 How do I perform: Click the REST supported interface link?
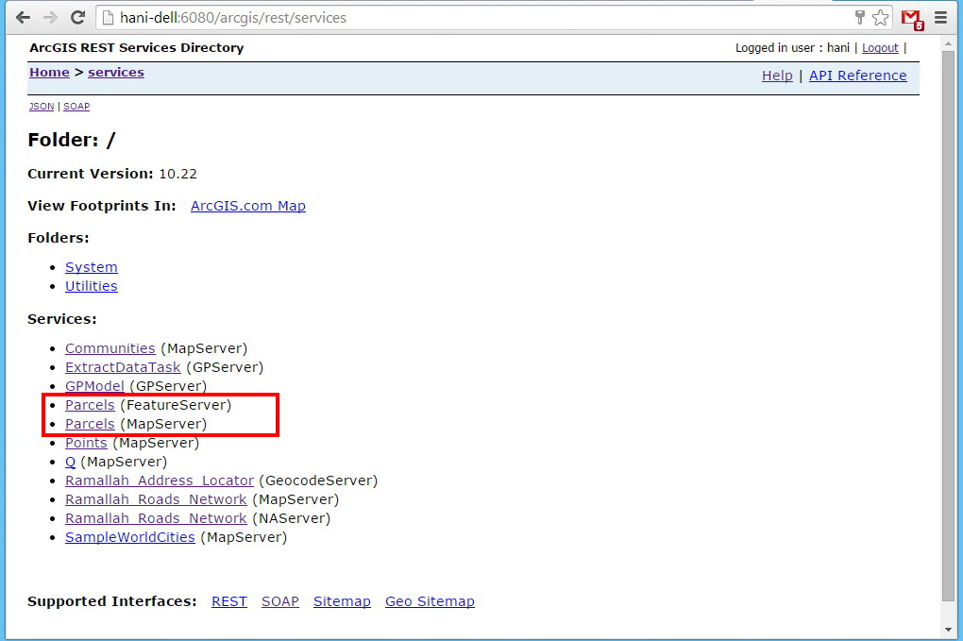coord(229,601)
